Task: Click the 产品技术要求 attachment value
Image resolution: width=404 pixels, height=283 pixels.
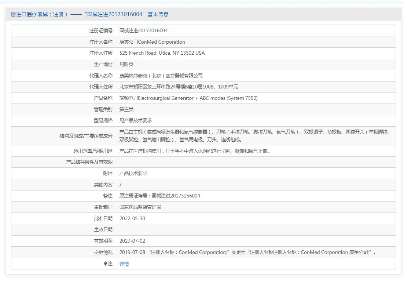Action: click(133, 173)
